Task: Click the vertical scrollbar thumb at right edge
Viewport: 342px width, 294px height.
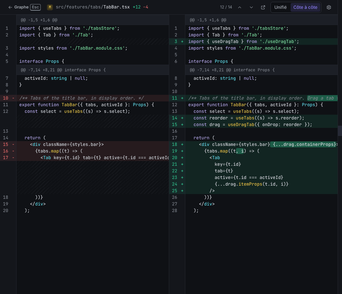Action: click(x=340, y=130)
